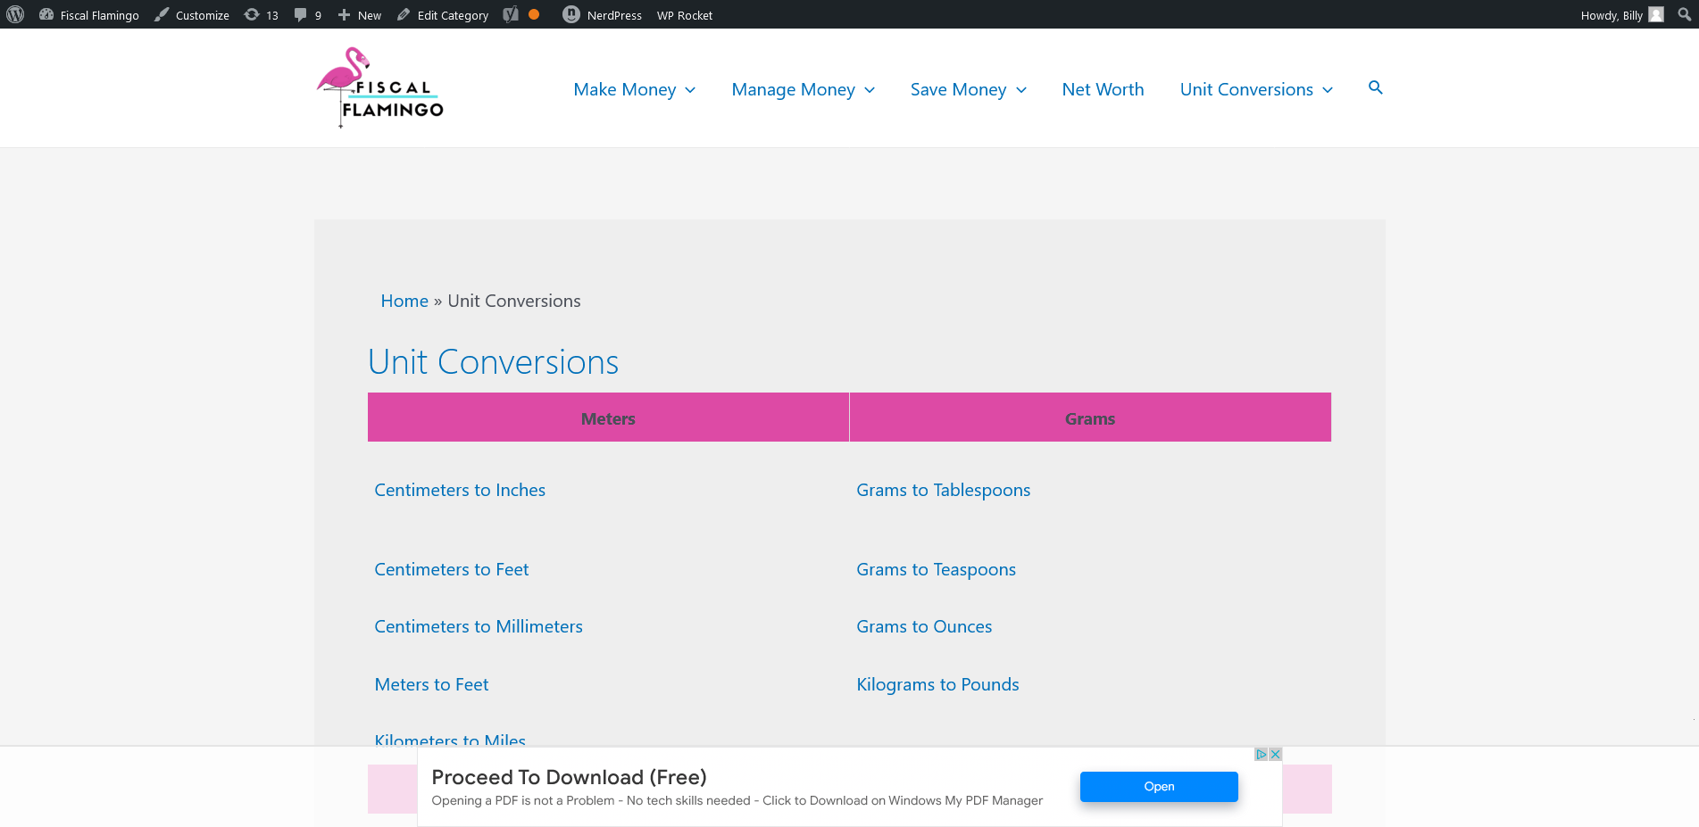Click the admin bar search icon

(1684, 14)
